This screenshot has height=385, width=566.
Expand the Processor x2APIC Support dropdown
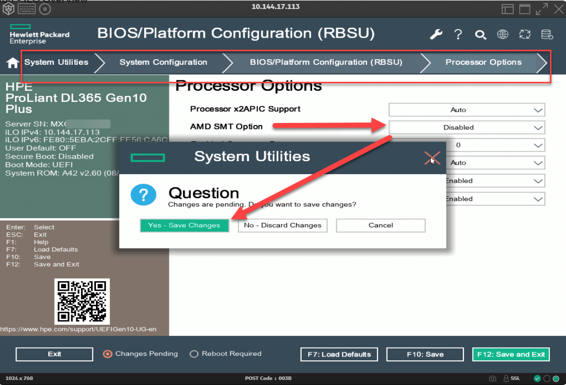[x=467, y=110]
